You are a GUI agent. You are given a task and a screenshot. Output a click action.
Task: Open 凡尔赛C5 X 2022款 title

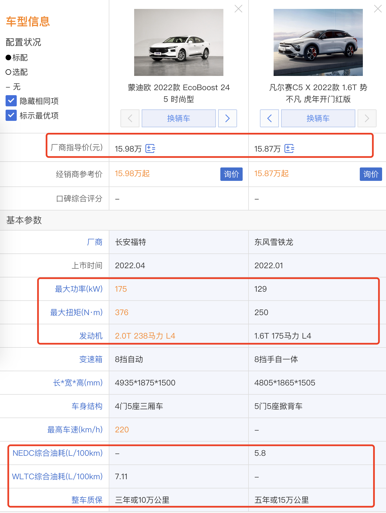318,93
